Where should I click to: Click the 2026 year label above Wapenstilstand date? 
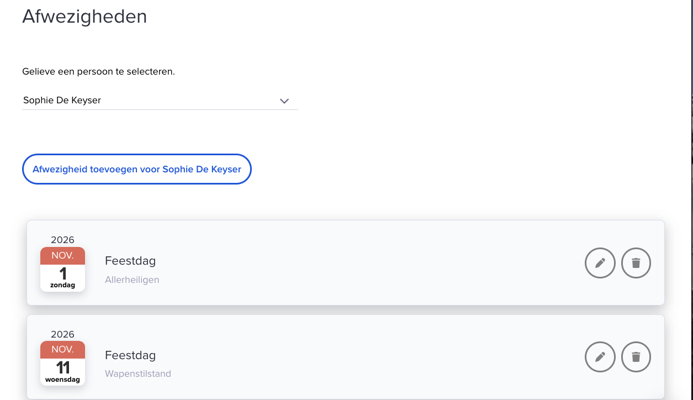(x=62, y=334)
